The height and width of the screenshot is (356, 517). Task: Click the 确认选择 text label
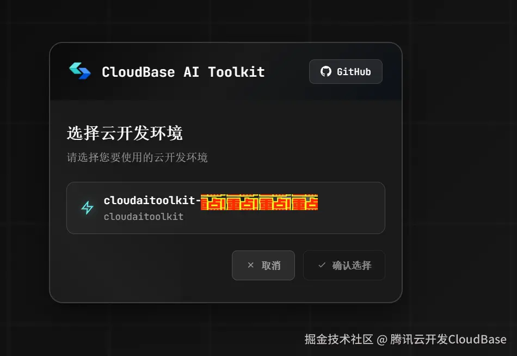(352, 265)
